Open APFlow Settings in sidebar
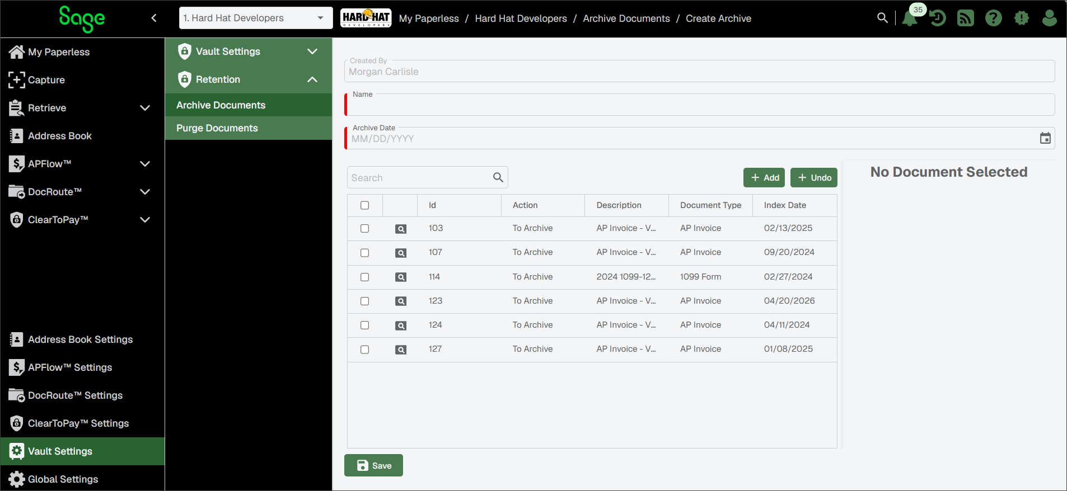1067x491 pixels. pos(82,367)
